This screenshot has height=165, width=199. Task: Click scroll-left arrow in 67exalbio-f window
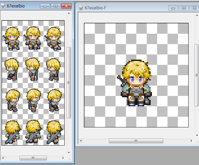[81, 141]
